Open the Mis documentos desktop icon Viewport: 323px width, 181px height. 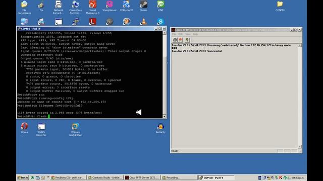24,7
